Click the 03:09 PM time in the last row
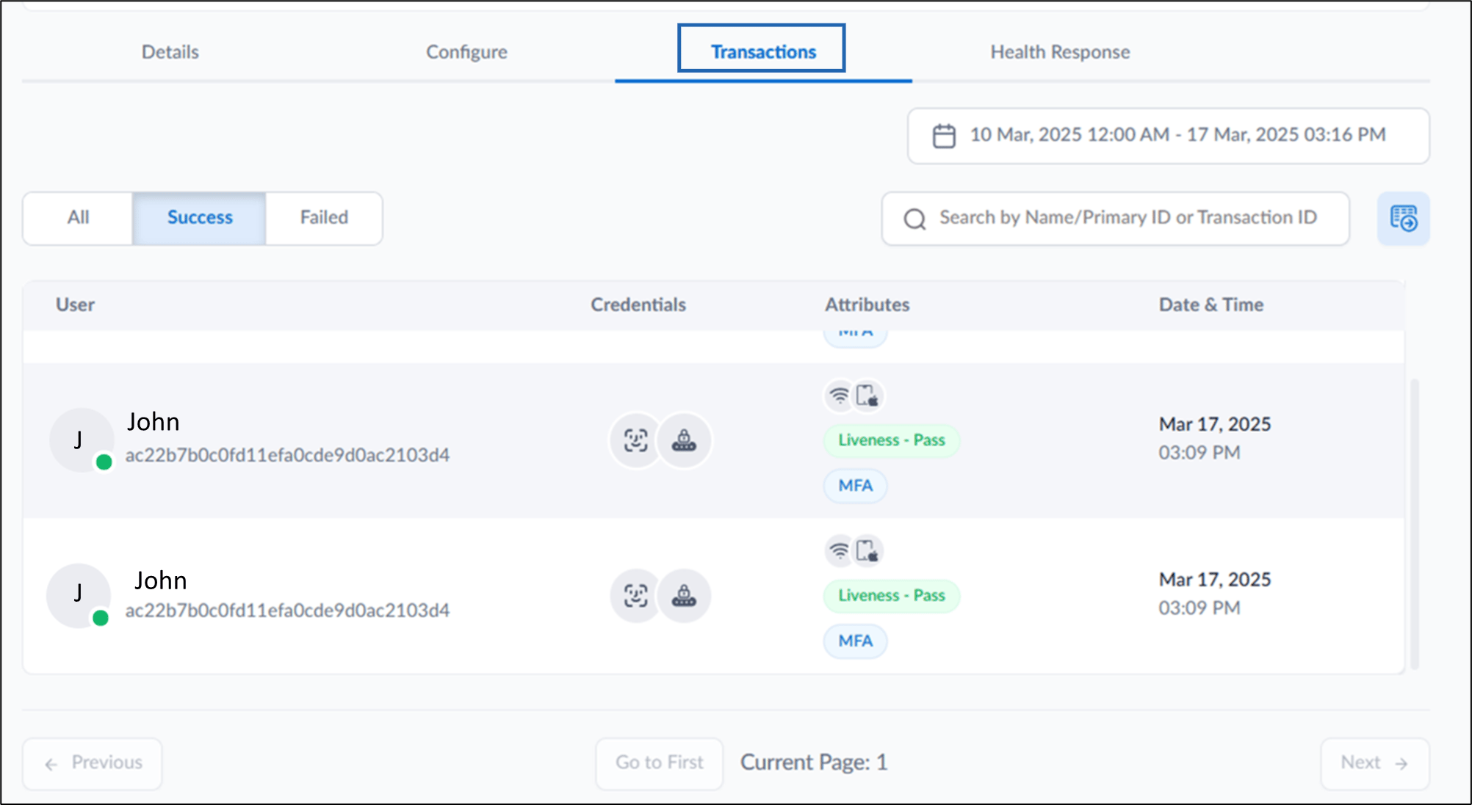Viewport: 1472px width, 805px height. (x=1199, y=608)
